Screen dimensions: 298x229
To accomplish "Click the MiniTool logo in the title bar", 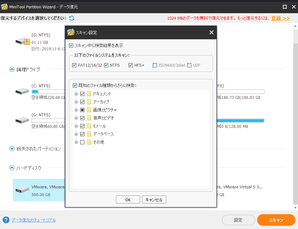I will point(5,6).
